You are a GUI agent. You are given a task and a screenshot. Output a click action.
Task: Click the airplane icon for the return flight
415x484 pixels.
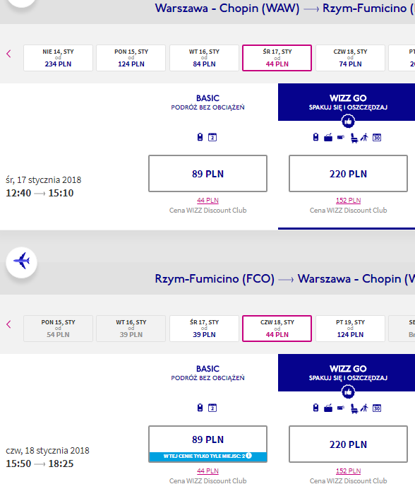pyautogui.click(x=22, y=262)
